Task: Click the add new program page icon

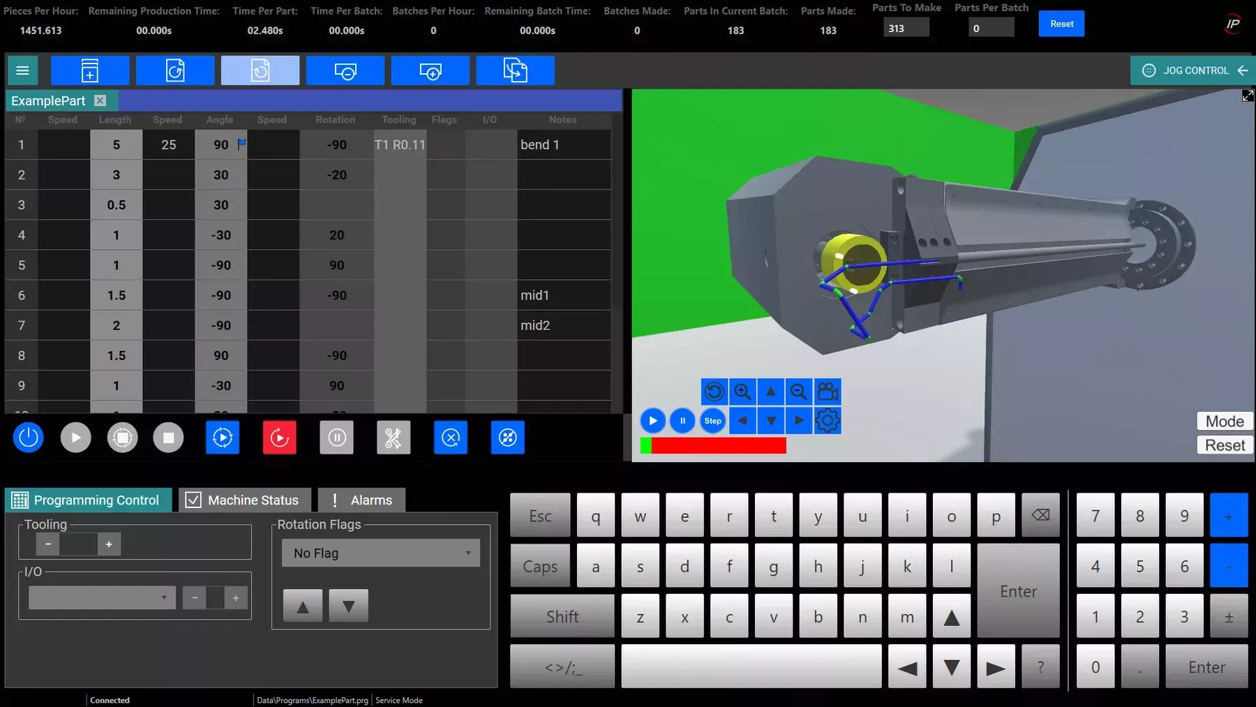Action: pos(90,70)
